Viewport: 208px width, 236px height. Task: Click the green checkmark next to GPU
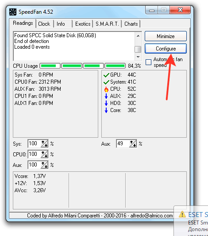106,75
